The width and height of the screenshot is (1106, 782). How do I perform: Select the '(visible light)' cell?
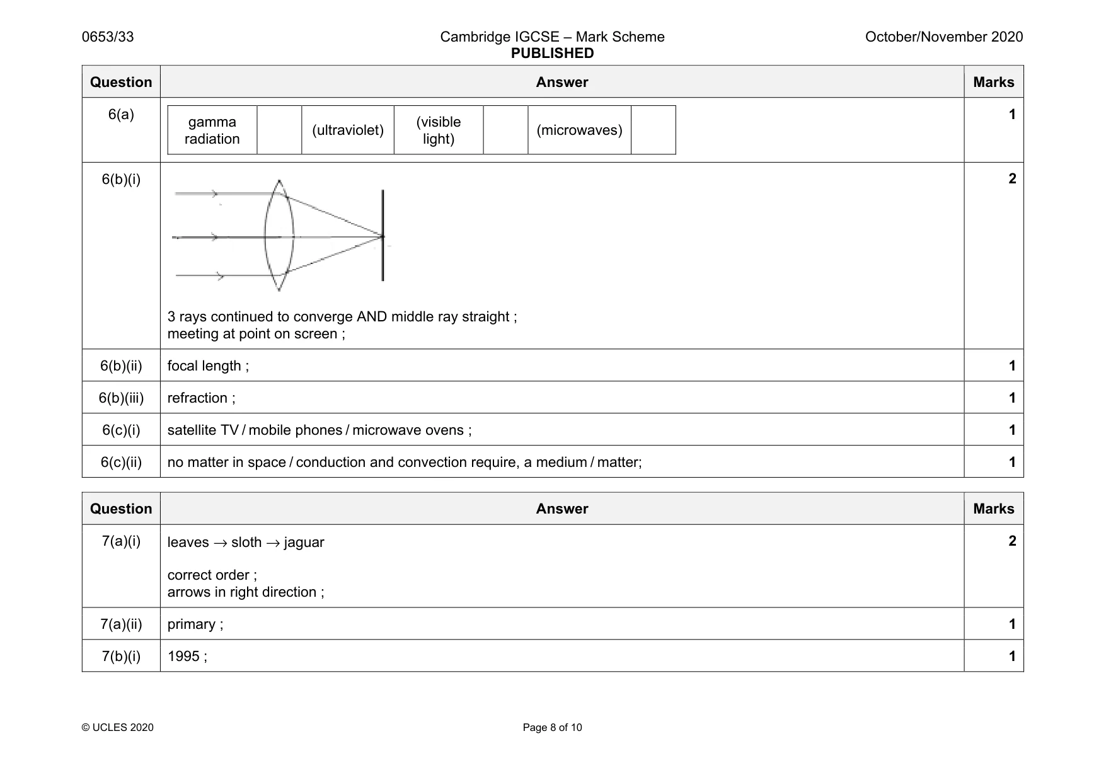coord(439,130)
